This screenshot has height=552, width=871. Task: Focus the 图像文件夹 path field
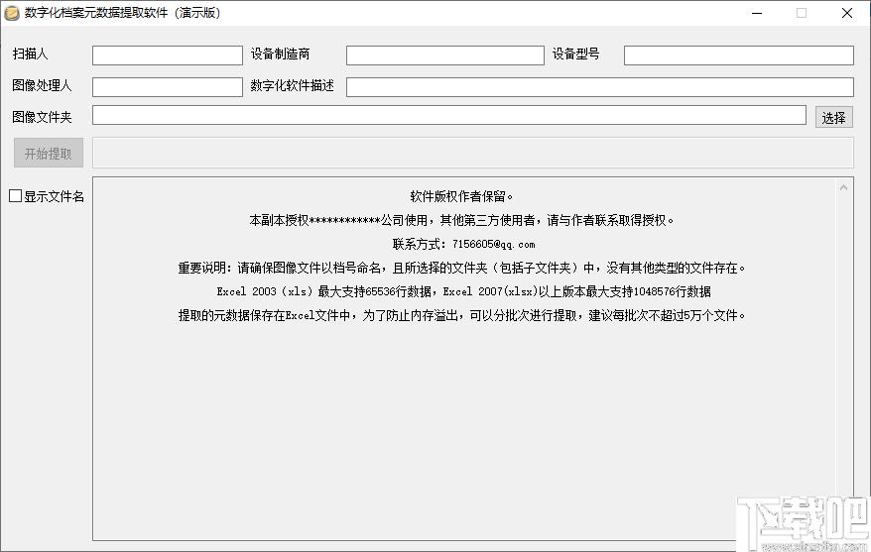(448, 115)
